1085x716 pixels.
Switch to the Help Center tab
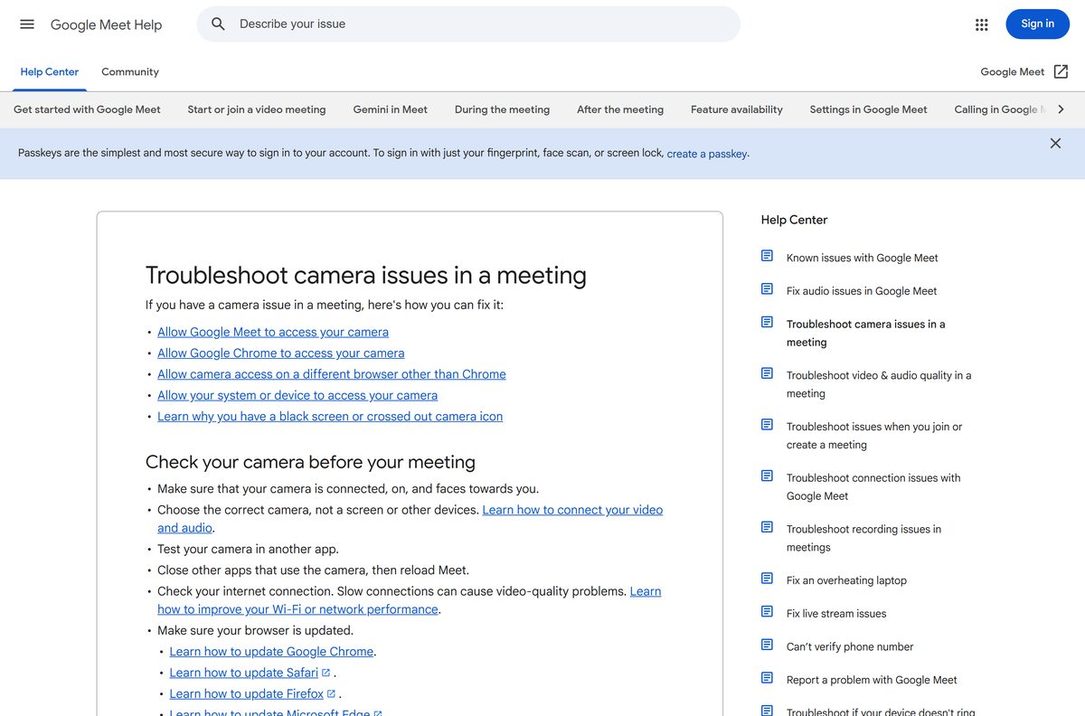tap(50, 72)
